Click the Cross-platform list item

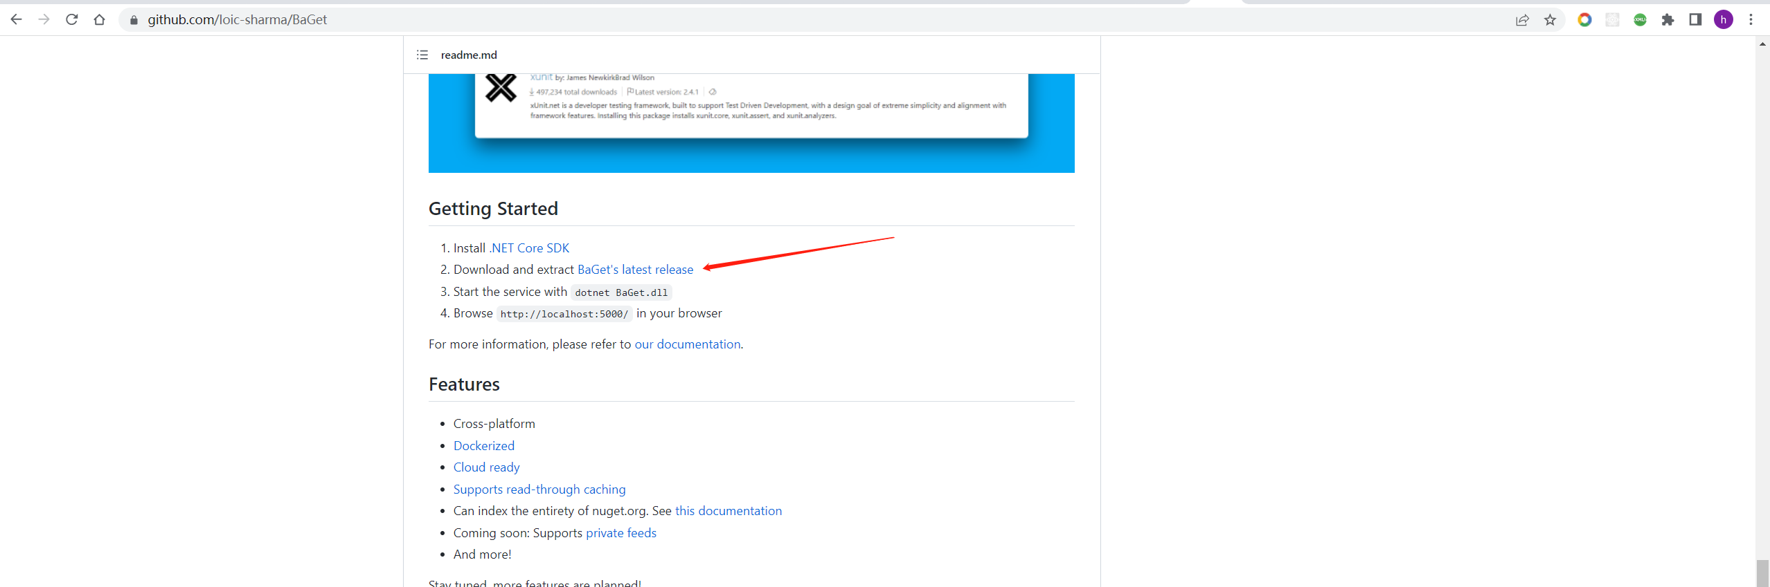494,424
